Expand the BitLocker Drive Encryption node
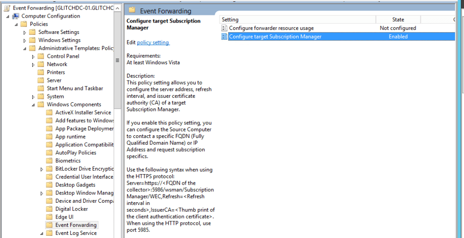This screenshot has width=464, height=238. click(x=42, y=169)
